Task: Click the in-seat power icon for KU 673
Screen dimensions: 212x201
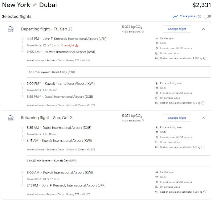Action: pos(157,93)
